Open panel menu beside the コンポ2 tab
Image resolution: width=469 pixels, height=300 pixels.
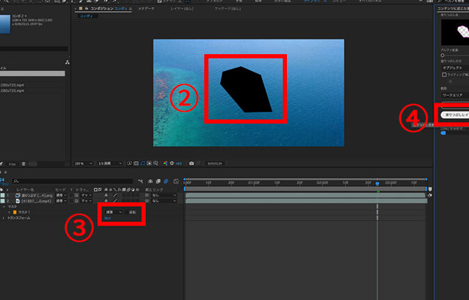[131, 8]
